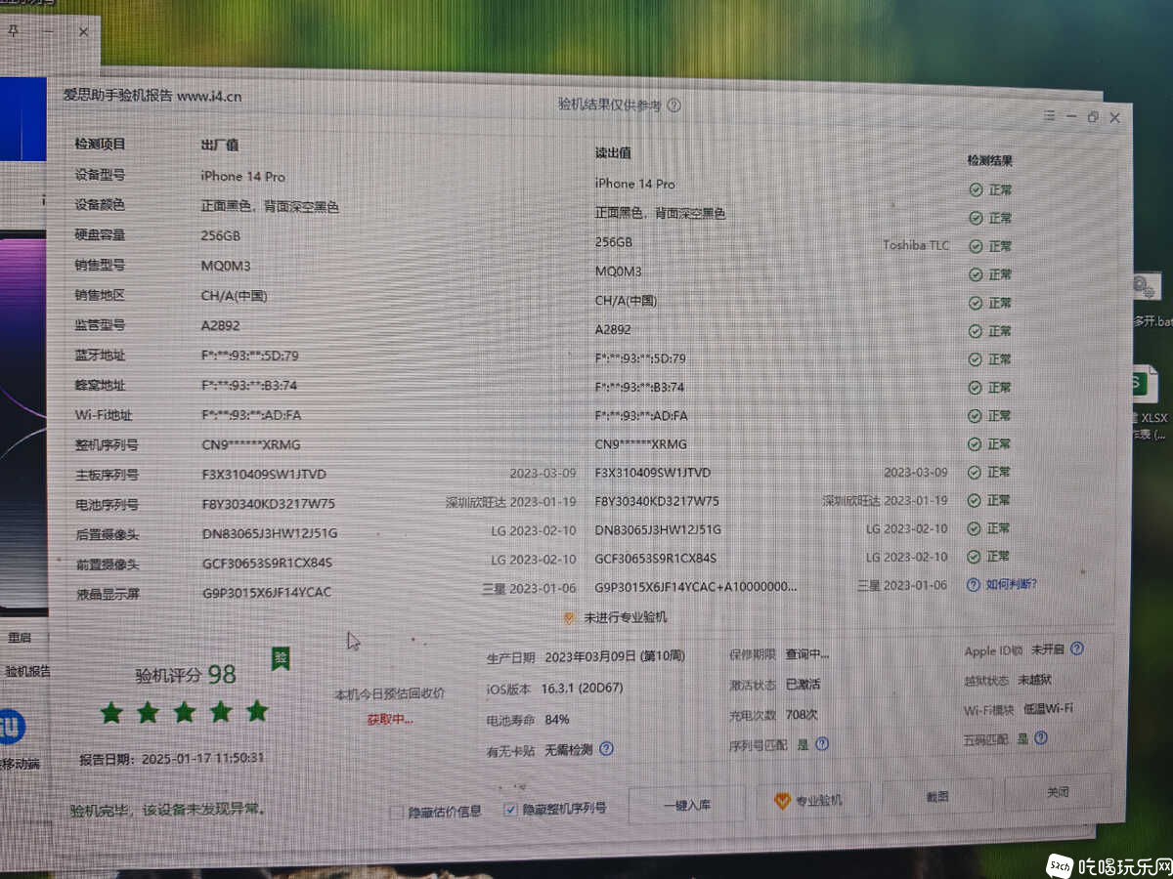Click the blue 移动端 icon in the sidebar
1173x879 pixels.
pos(12,728)
